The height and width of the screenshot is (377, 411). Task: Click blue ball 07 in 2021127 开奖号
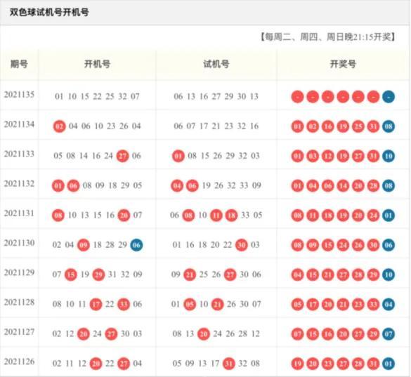tap(389, 334)
